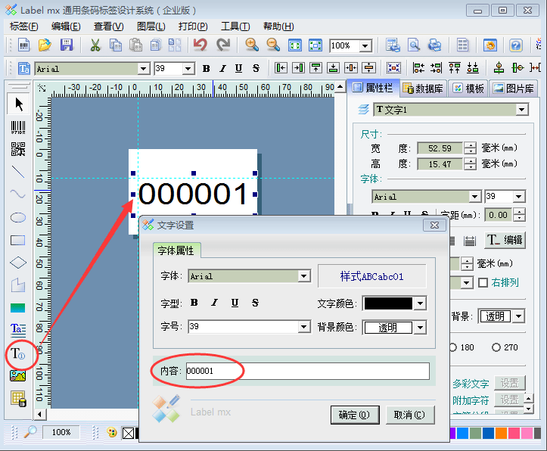
Task: Select the picture insert tool
Action: pyautogui.click(x=18, y=376)
